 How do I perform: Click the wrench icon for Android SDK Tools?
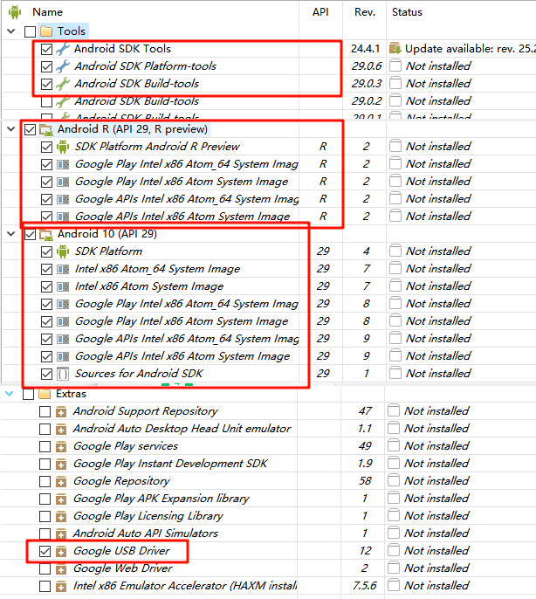pos(63,49)
